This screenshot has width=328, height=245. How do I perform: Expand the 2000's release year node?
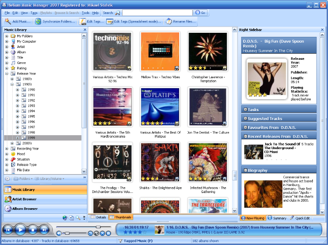pos(12,143)
